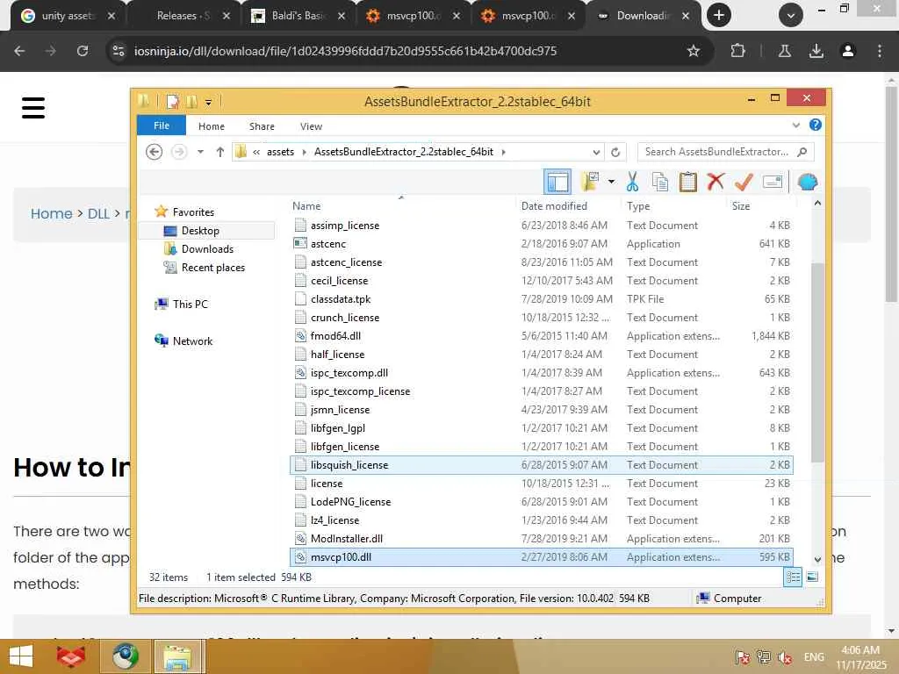Image resolution: width=899 pixels, height=674 pixels.
Task: Open the File ribbon tab
Action: [x=162, y=125]
